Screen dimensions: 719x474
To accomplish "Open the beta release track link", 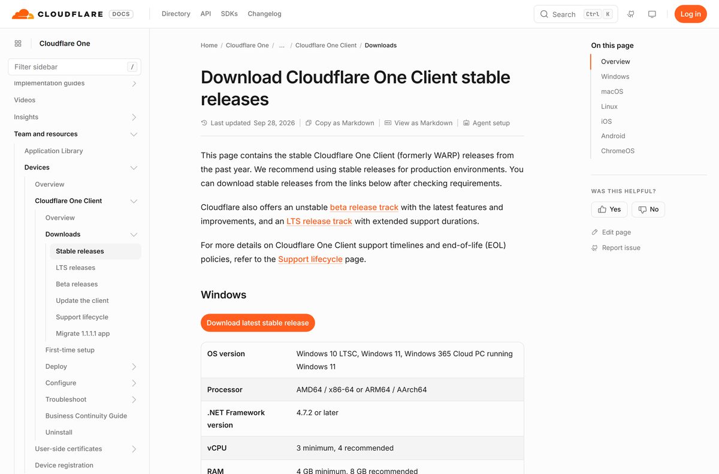I will [x=364, y=207].
